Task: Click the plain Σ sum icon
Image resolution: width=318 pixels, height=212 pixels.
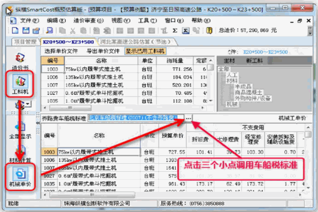Action: [175, 30]
